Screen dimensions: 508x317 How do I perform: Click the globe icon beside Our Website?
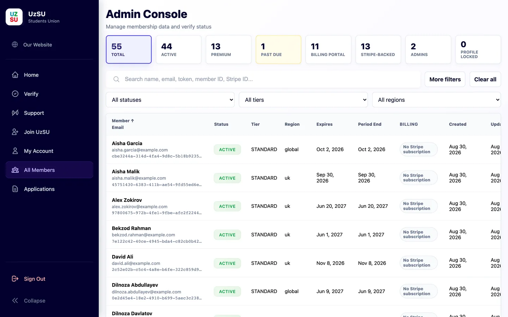15,44
